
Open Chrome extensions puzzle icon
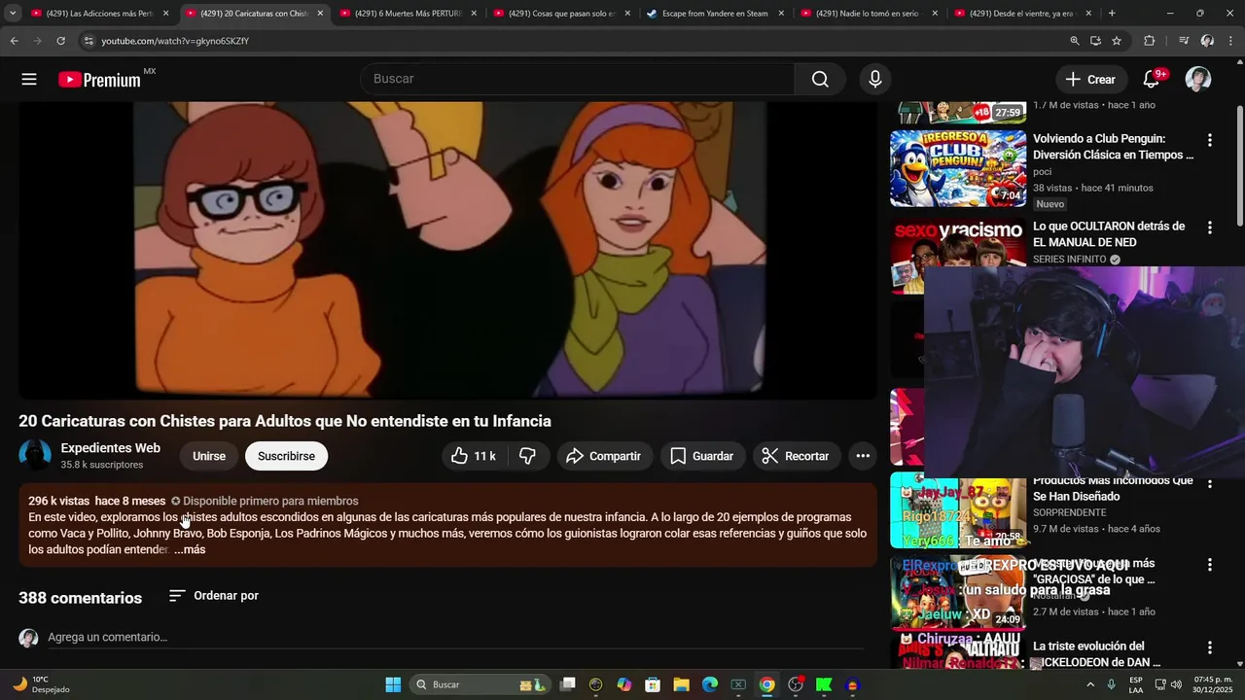(1150, 41)
